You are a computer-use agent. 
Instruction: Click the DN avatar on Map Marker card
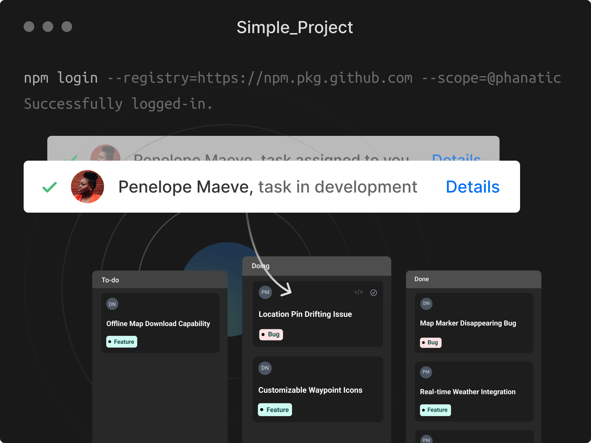(x=426, y=304)
